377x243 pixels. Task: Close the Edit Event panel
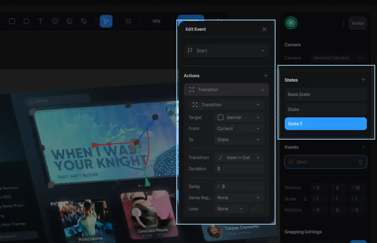[x=264, y=29]
